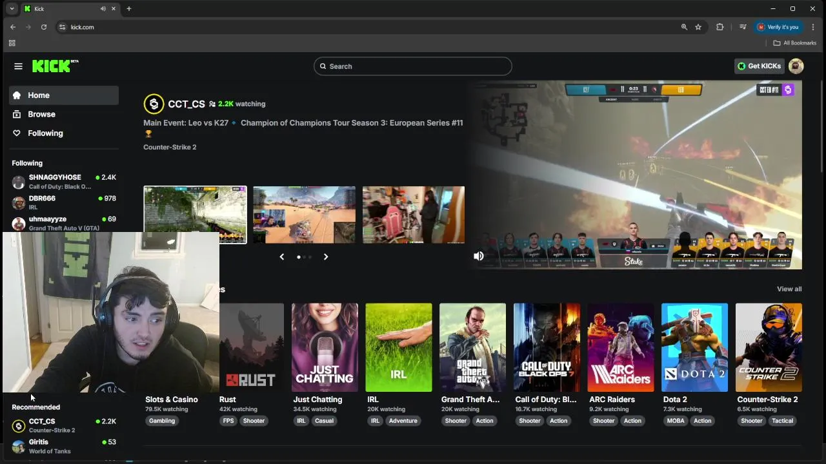Open Call of Duty Black Ops 7 card
The height and width of the screenshot is (464, 826).
point(547,347)
